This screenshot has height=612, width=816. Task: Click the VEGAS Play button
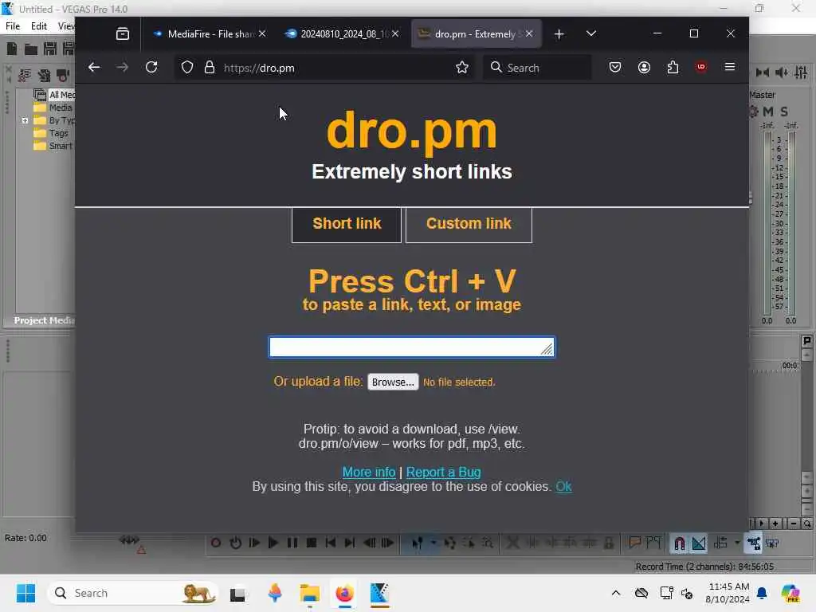pos(273,543)
